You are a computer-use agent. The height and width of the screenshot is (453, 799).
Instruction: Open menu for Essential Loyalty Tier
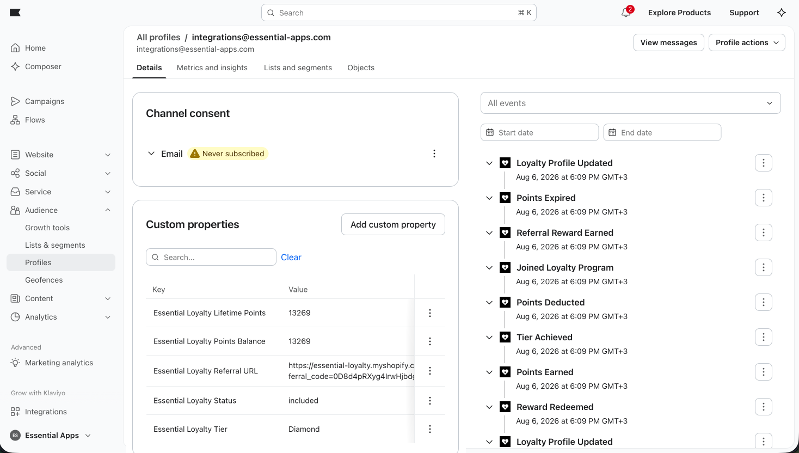(430, 429)
